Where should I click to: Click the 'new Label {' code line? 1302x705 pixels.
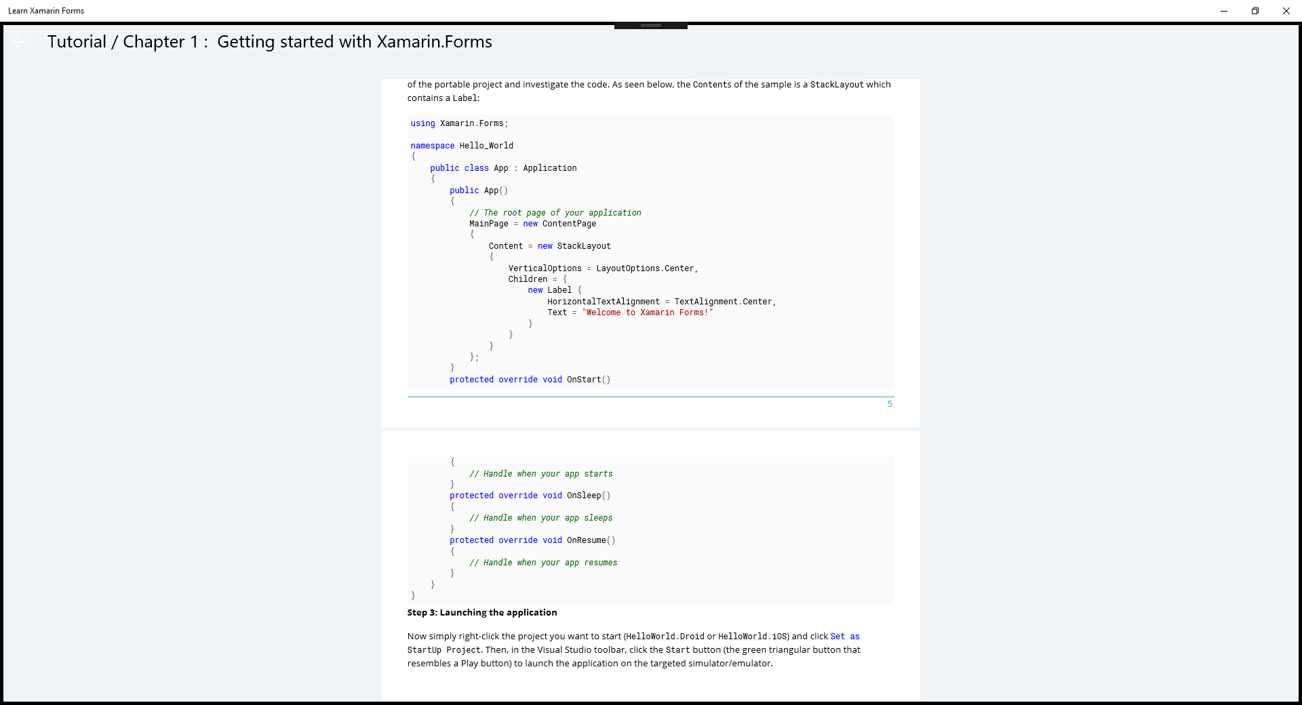(555, 290)
